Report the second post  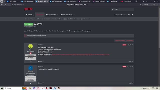[40, 83]
